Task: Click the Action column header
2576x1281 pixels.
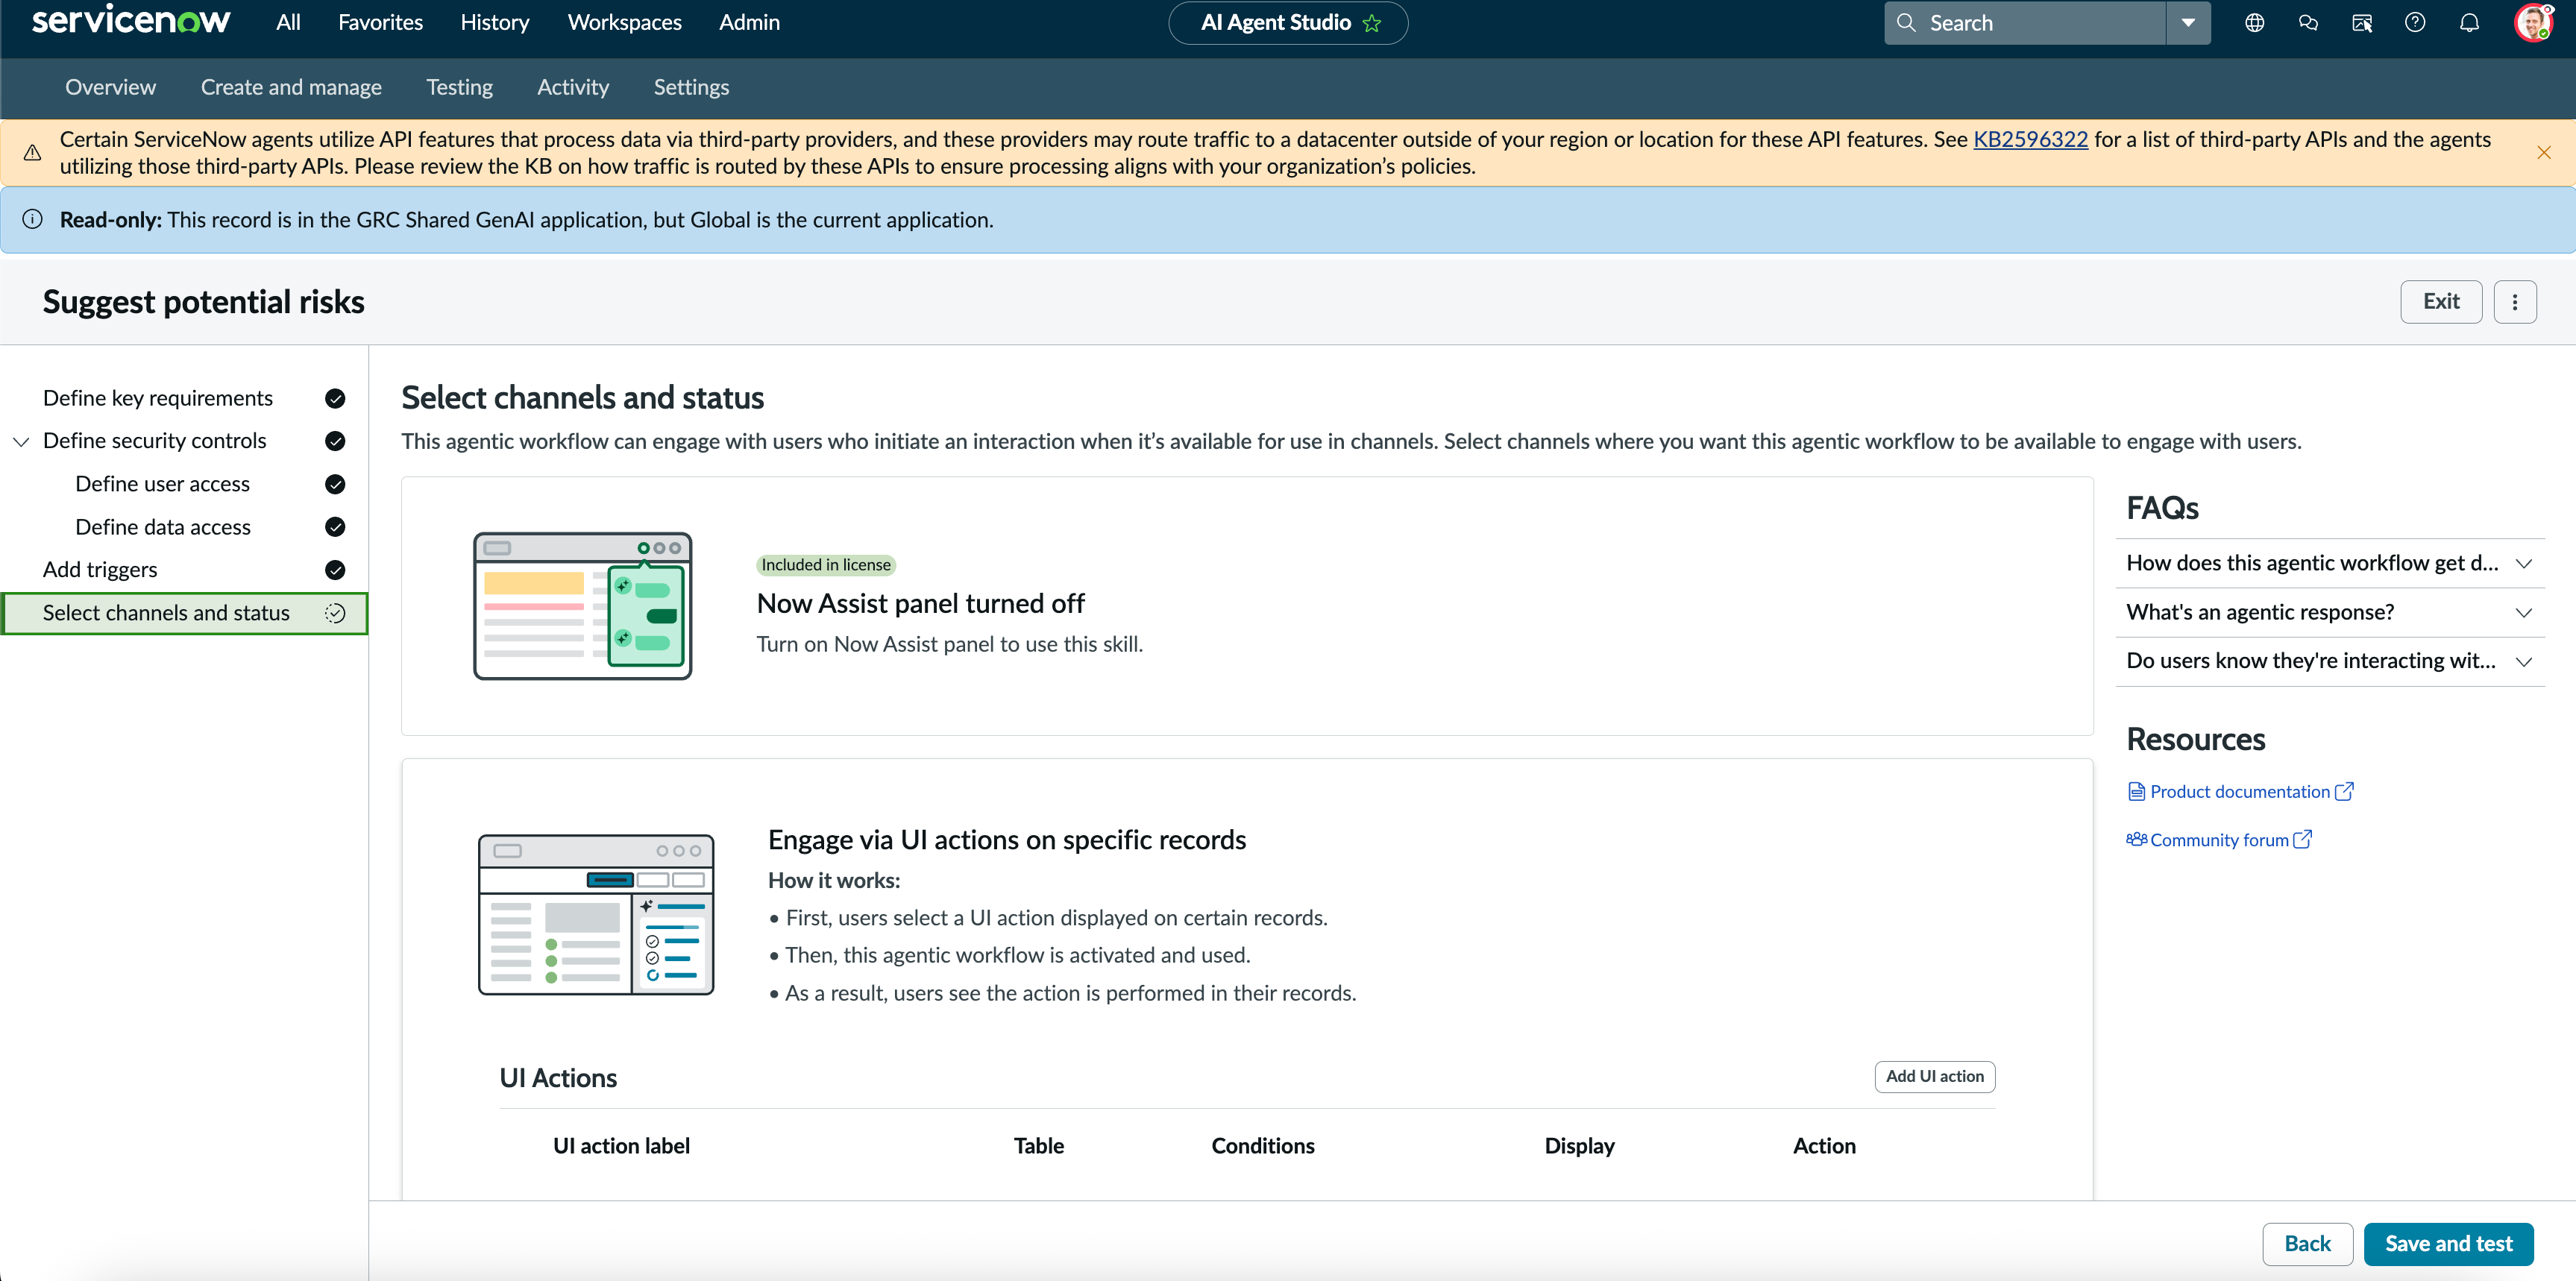Action: coord(1824,1146)
